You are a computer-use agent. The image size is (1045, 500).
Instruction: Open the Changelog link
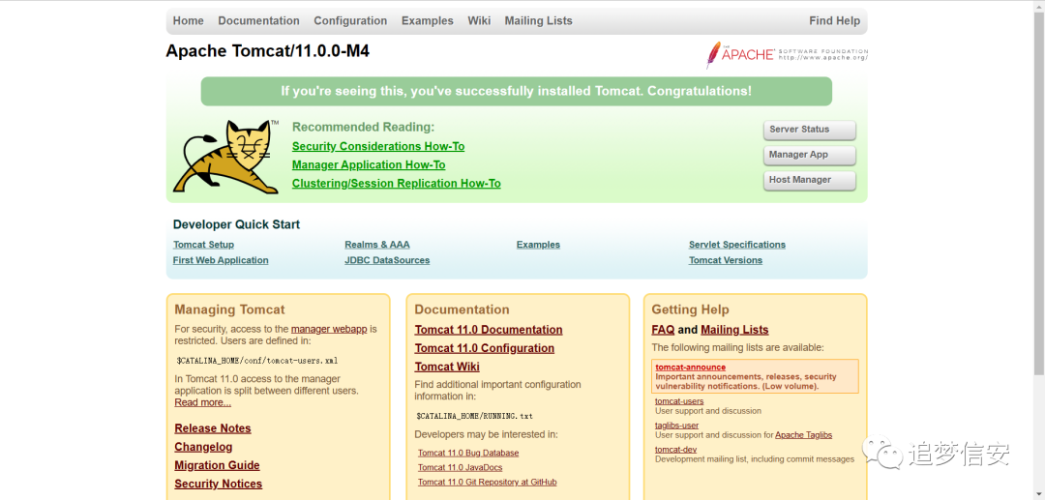(x=203, y=447)
